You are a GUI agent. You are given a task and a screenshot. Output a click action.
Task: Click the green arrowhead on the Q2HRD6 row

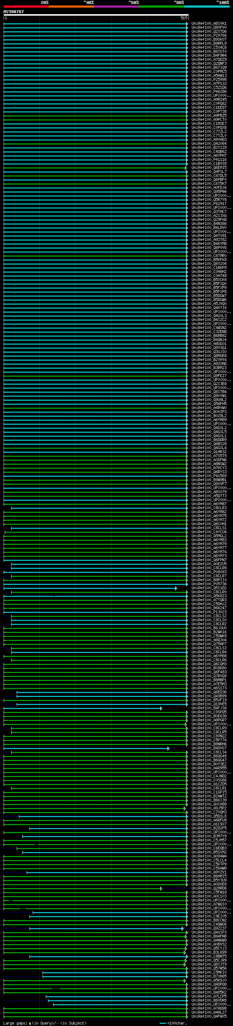[161, 888]
